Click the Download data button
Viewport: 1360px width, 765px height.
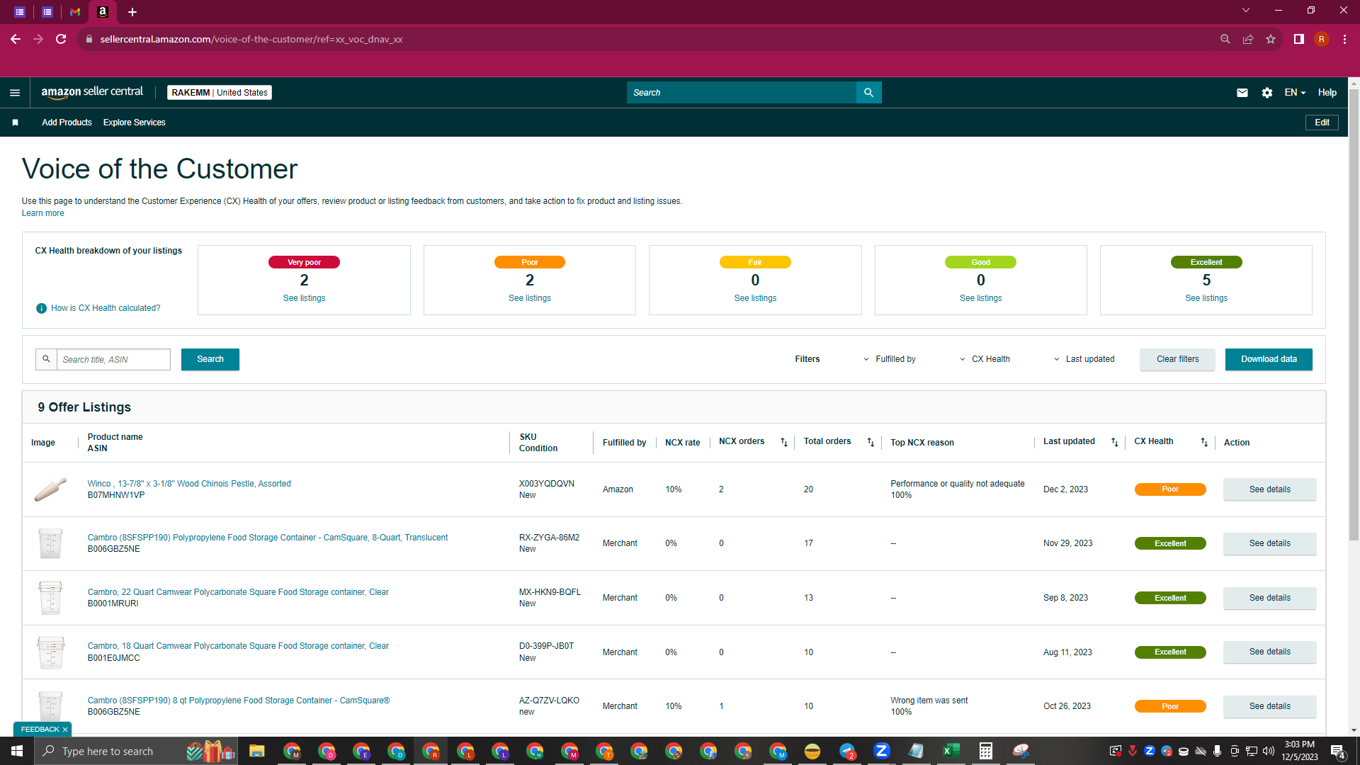(x=1269, y=359)
